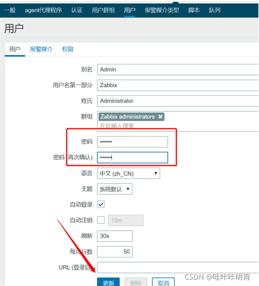
Task: Click the disabled 删除 button
Action: click(x=136, y=282)
